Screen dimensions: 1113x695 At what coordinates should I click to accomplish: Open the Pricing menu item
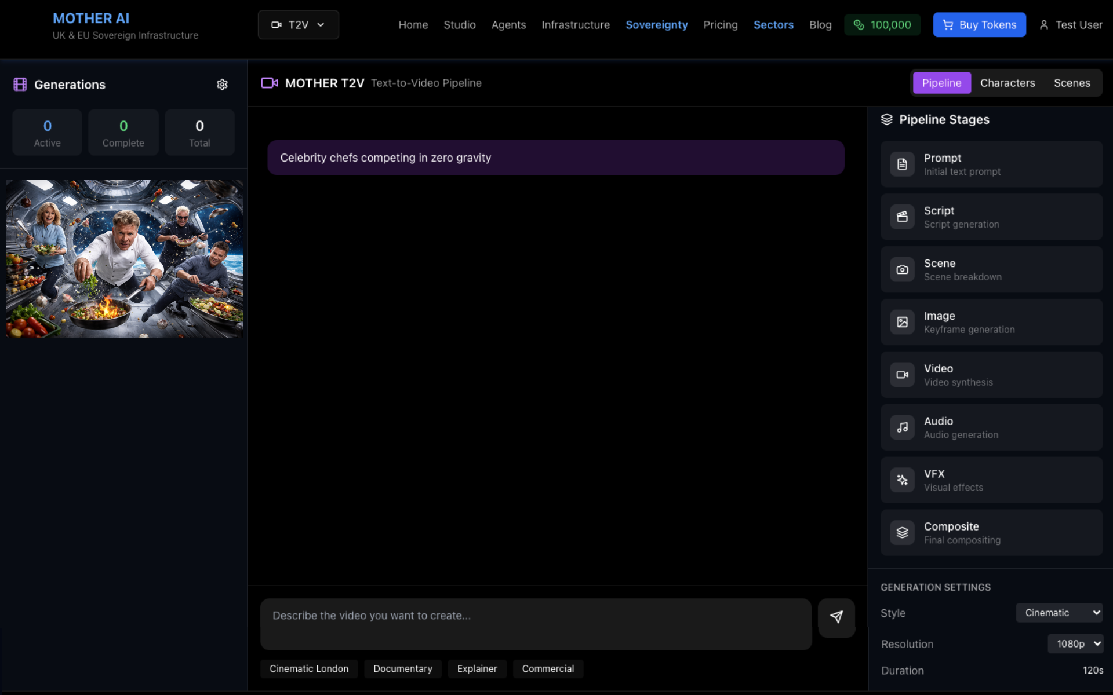click(720, 25)
